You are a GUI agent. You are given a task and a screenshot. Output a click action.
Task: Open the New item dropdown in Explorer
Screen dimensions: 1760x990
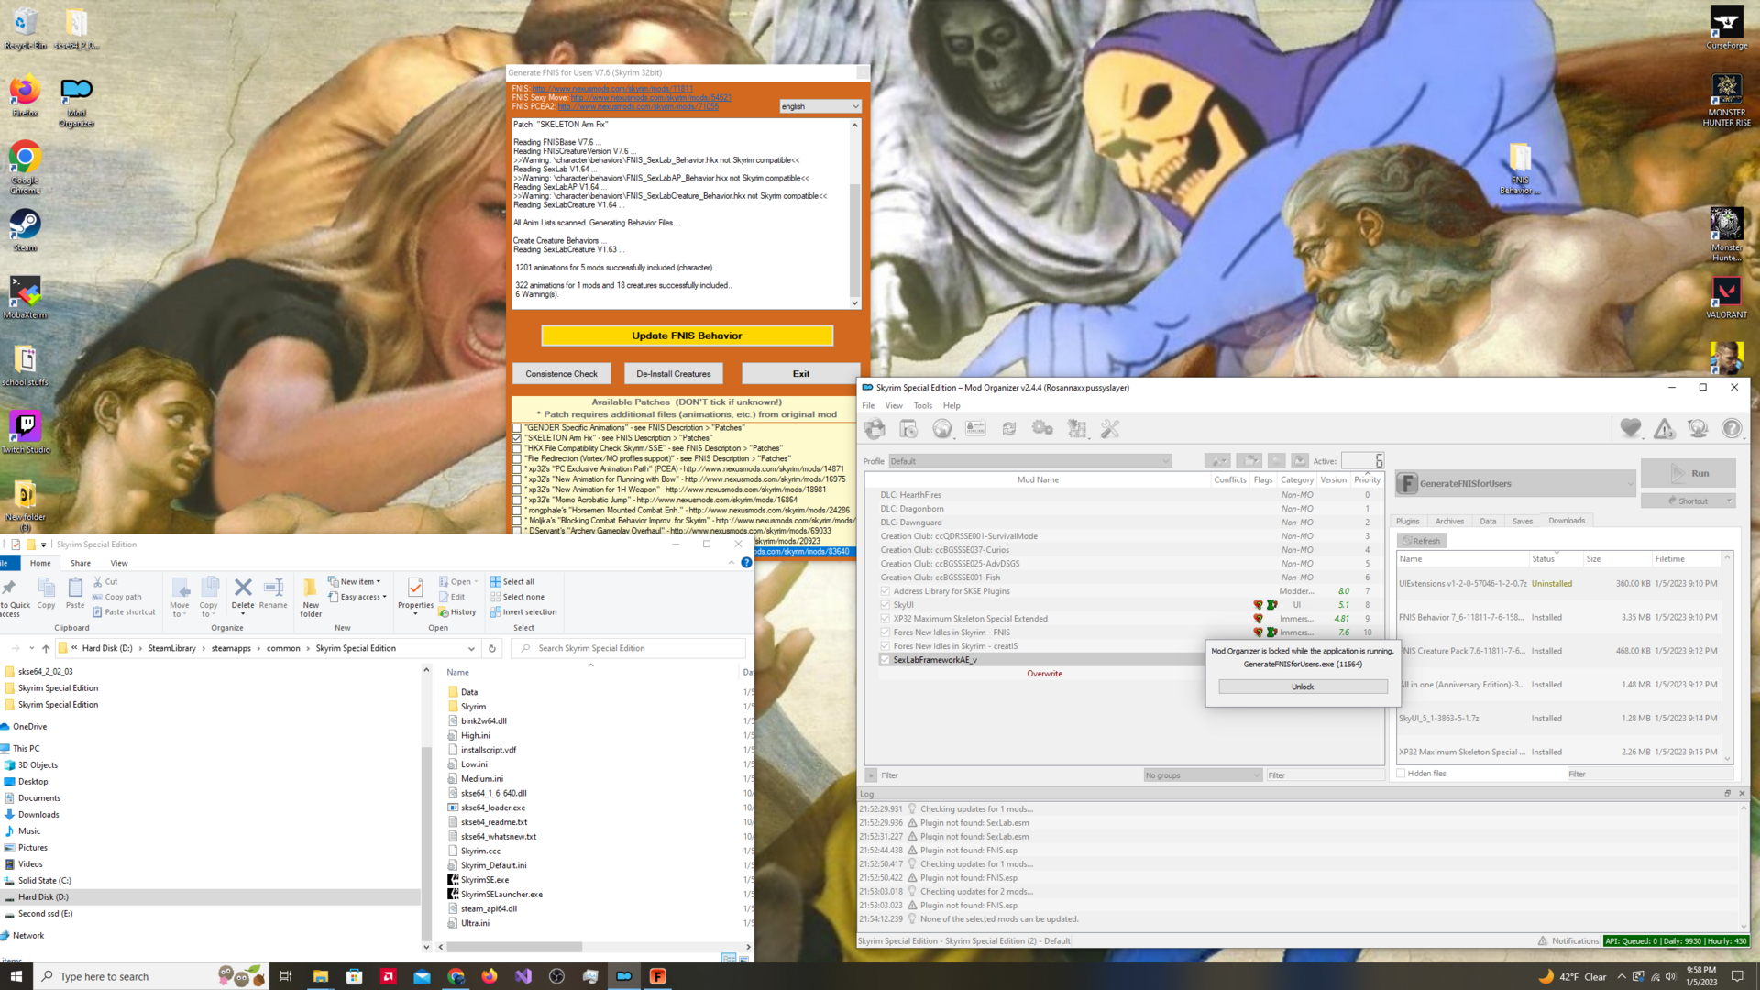click(354, 581)
